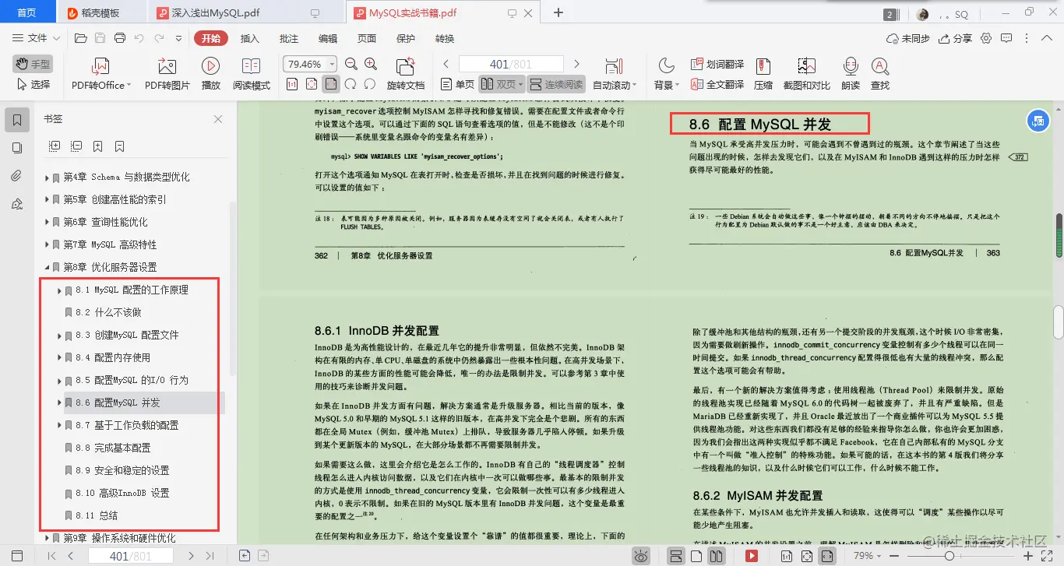The height and width of the screenshot is (566, 1064).
Task: Go to previous page toolbar arrow
Action: (x=446, y=64)
